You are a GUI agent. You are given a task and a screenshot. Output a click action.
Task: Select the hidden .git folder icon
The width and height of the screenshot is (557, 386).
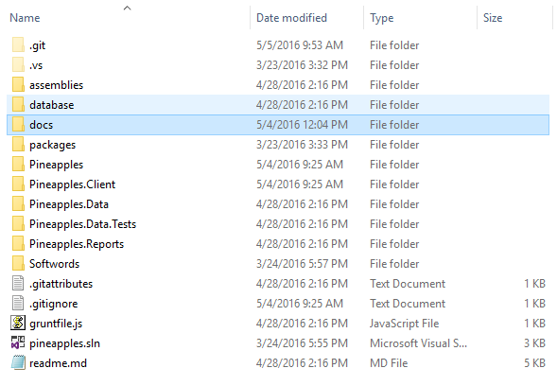18,44
